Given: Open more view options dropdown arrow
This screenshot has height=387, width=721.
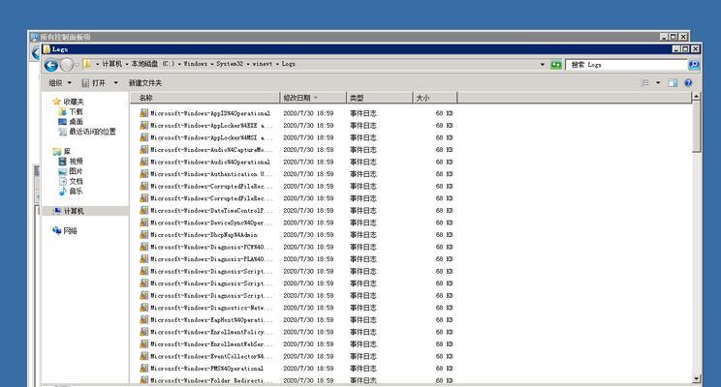Looking at the screenshot, I should [x=658, y=82].
